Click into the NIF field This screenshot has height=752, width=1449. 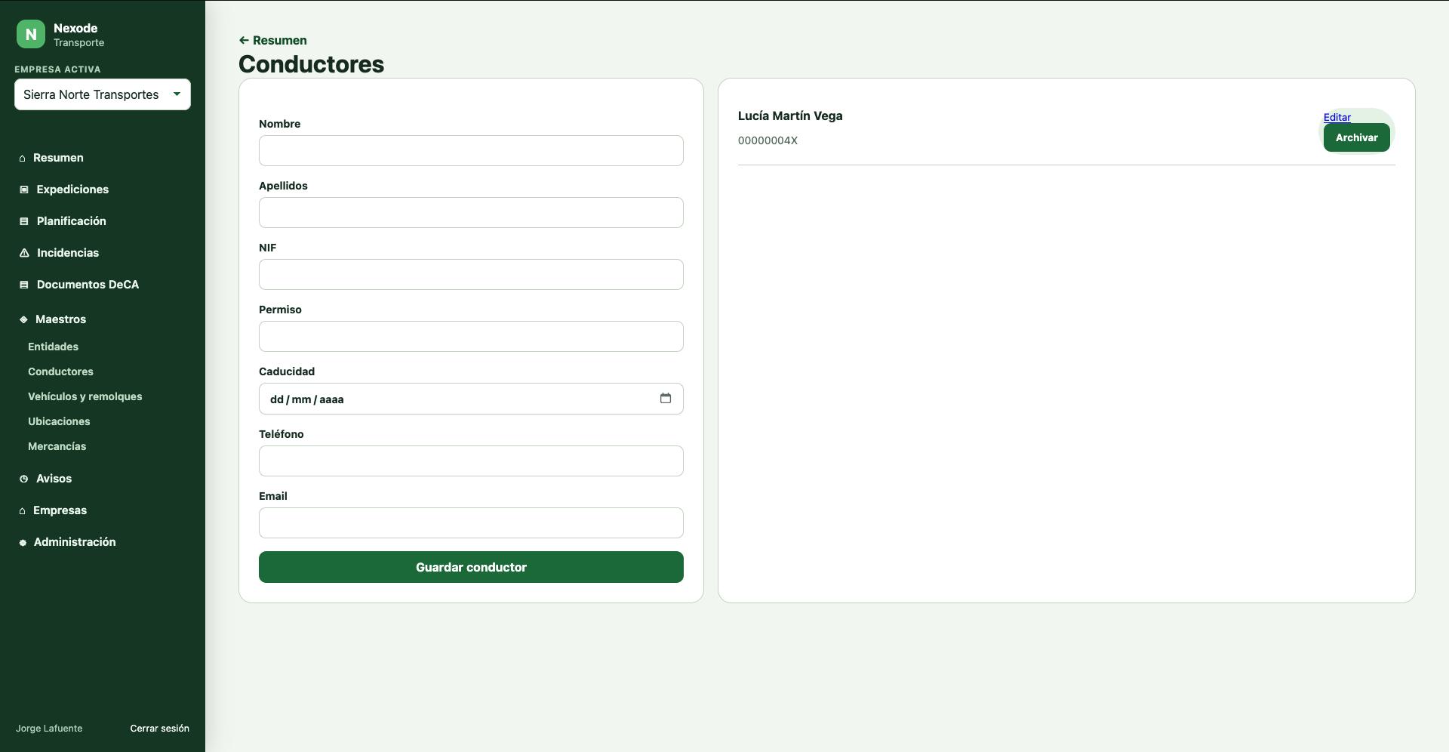[x=471, y=275]
